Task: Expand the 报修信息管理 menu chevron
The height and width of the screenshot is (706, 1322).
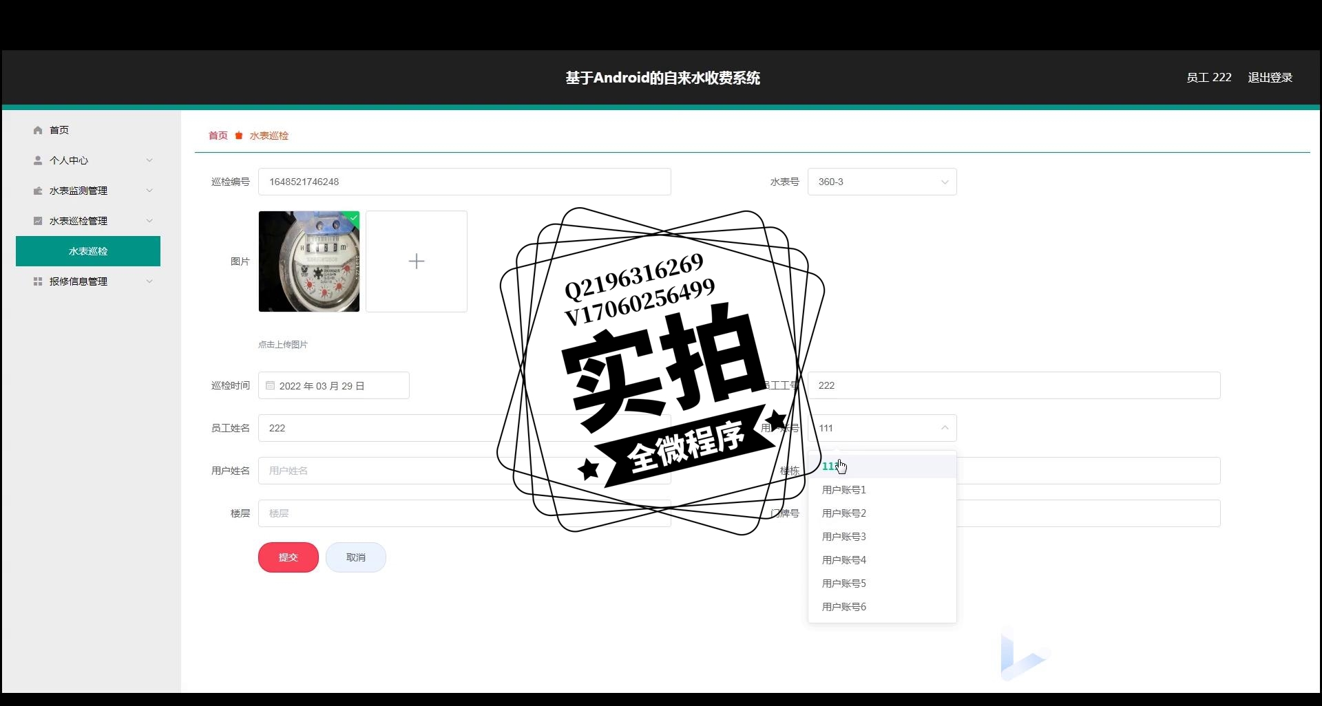Action: point(149,281)
